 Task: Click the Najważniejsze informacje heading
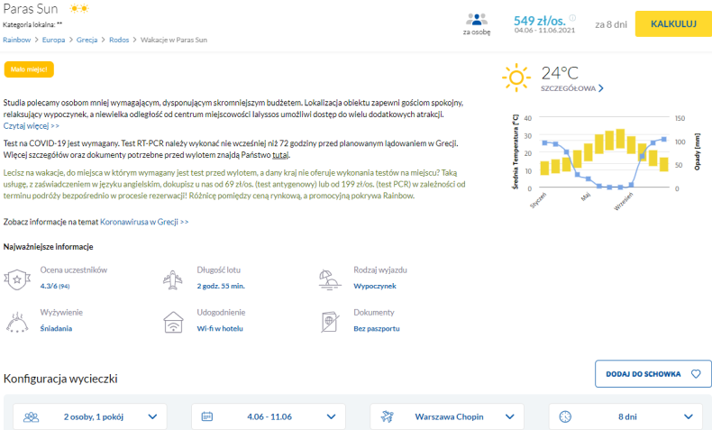[x=48, y=247]
